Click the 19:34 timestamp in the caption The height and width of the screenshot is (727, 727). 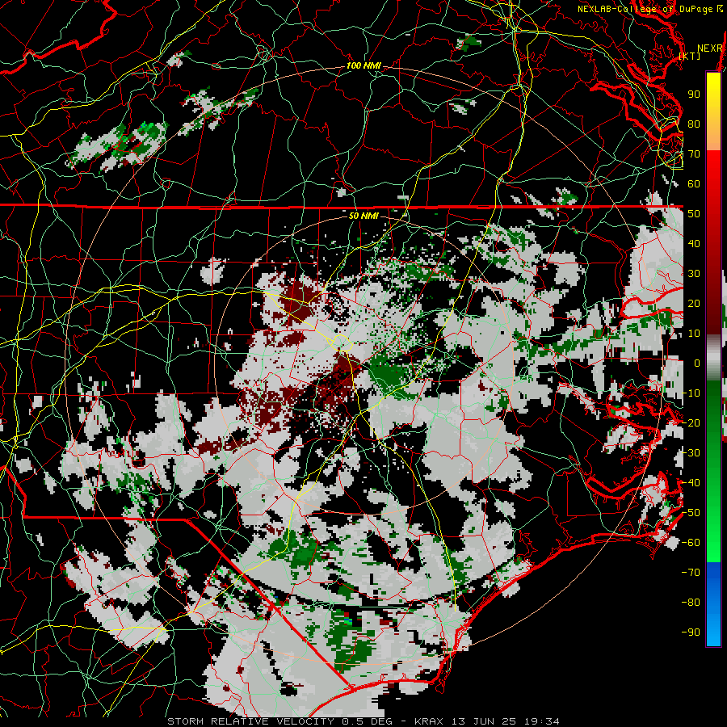pyautogui.click(x=542, y=721)
